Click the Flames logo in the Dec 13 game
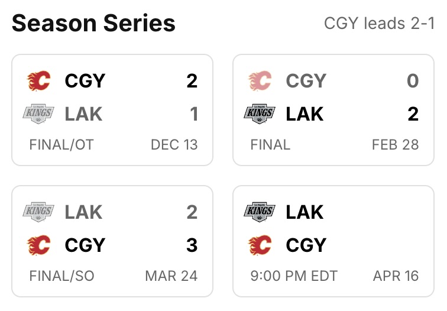The image size is (447, 311). [x=39, y=80]
